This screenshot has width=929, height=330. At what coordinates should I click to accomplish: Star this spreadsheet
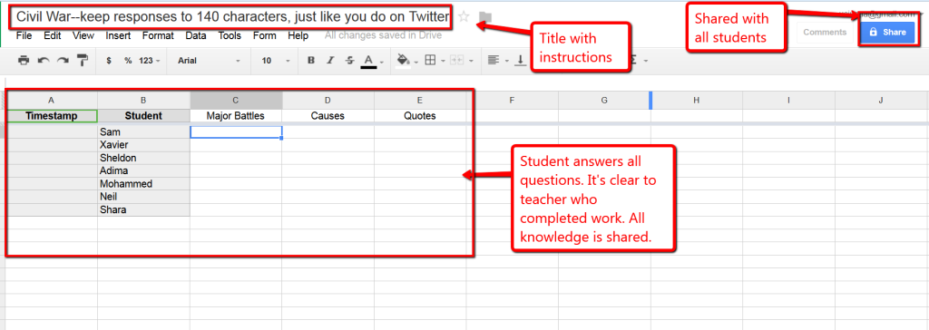coord(464,16)
